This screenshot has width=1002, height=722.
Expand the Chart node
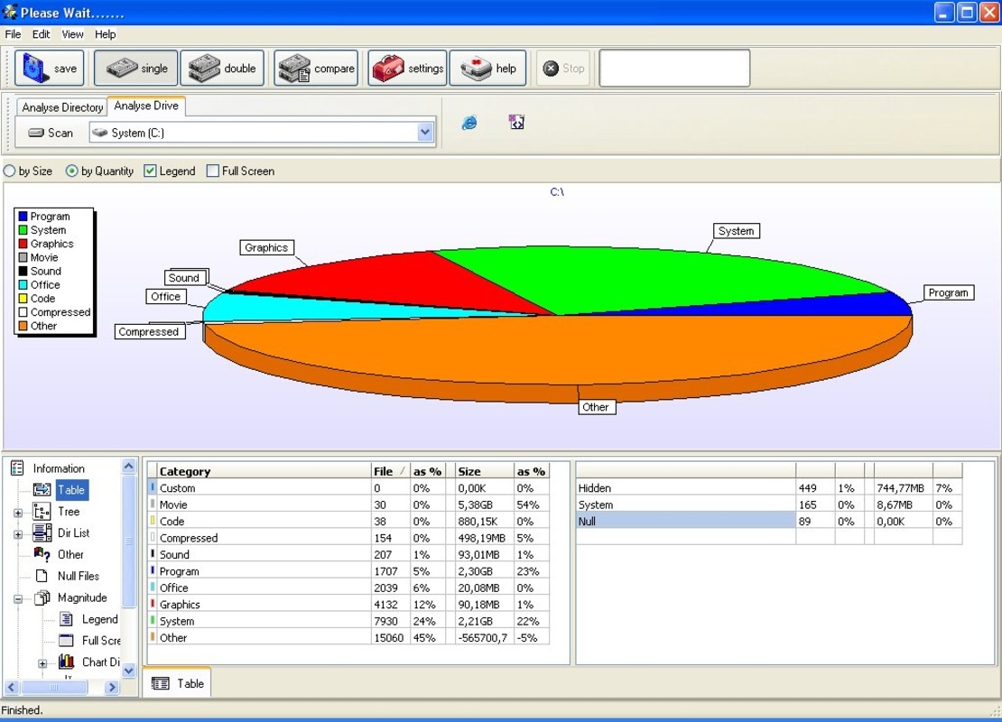pos(42,664)
